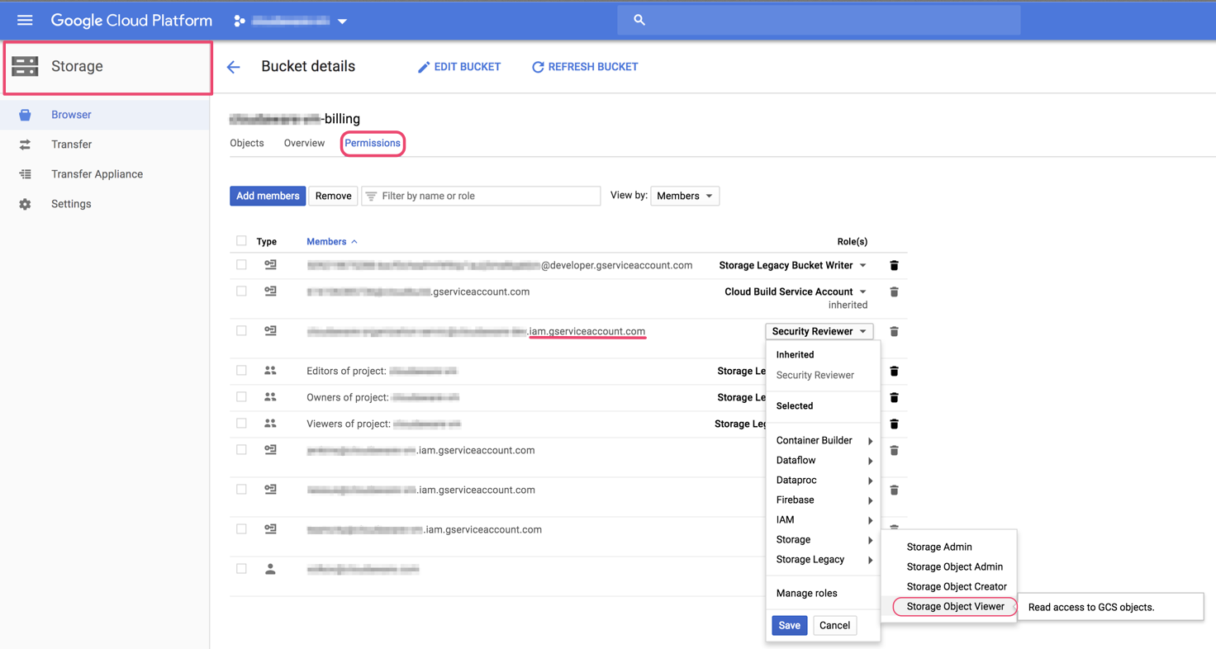Click the sort arrow next to Members header
Viewport: 1216px width, 649px height.
pyautogui.click(x=354, y=242)
